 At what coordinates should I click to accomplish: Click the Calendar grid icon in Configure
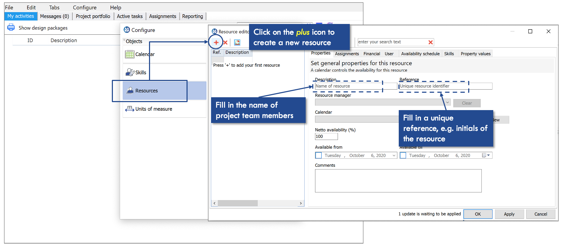click(x=130, y=54)
